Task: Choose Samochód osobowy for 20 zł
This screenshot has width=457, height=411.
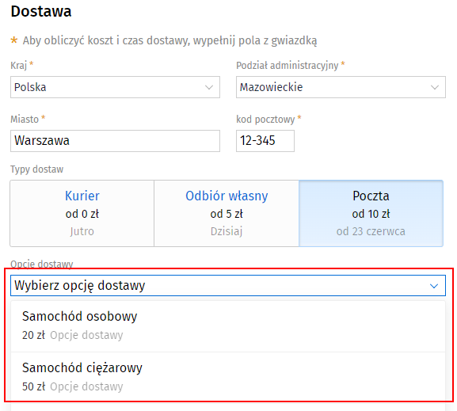Action: pyautogui.click(x=228, y=326)
